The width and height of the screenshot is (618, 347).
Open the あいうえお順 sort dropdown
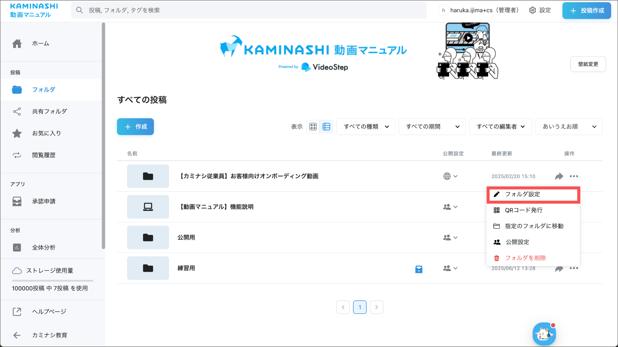(569, 127)
